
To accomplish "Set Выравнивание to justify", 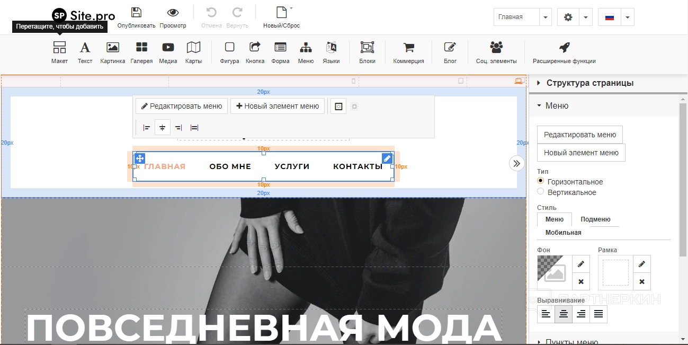I will click(598, 314).
